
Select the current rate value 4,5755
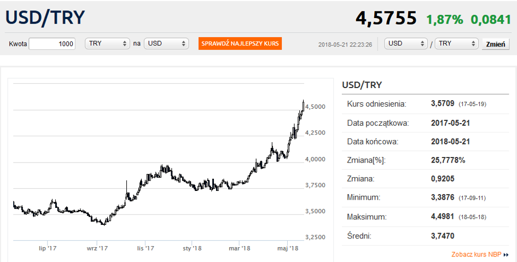(386, 18)
